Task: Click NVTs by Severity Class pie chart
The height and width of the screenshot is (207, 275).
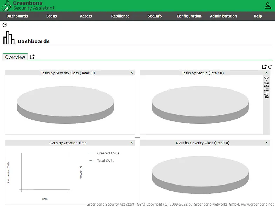Action: click(x=200, y=175)
